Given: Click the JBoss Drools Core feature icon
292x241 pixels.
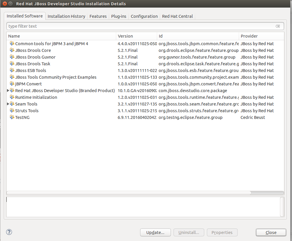Looking at the screenshot, I should [12, 50].
